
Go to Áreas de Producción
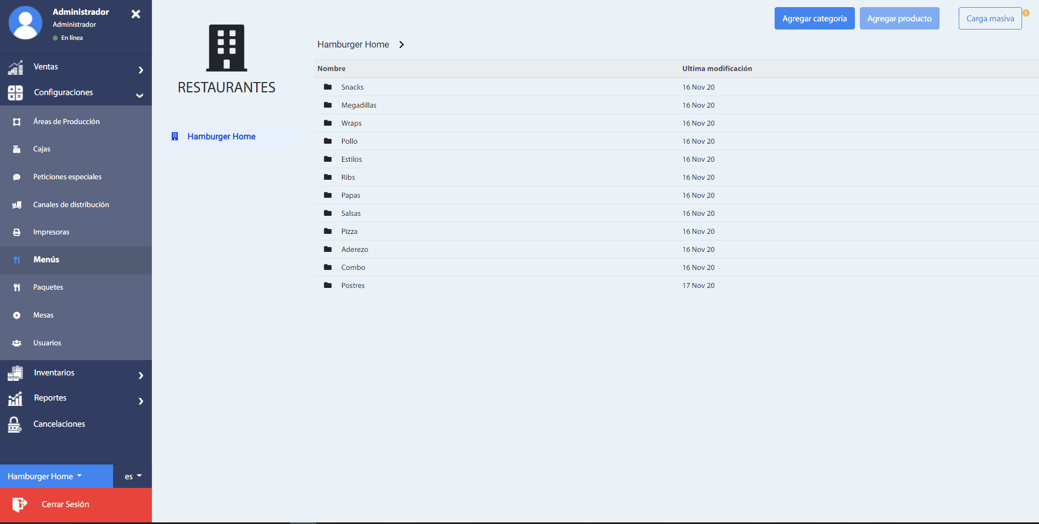pyautogui.click(x=66, y=122)
